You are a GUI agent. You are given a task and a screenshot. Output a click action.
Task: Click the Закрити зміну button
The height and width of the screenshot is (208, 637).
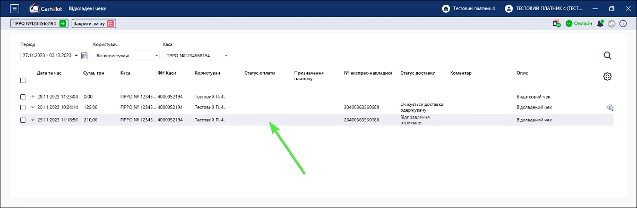tap(94, 23)
